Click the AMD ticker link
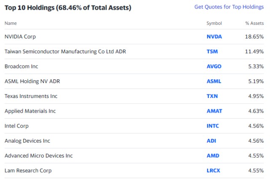Screen dimensions: 270x179 [213, 156]
